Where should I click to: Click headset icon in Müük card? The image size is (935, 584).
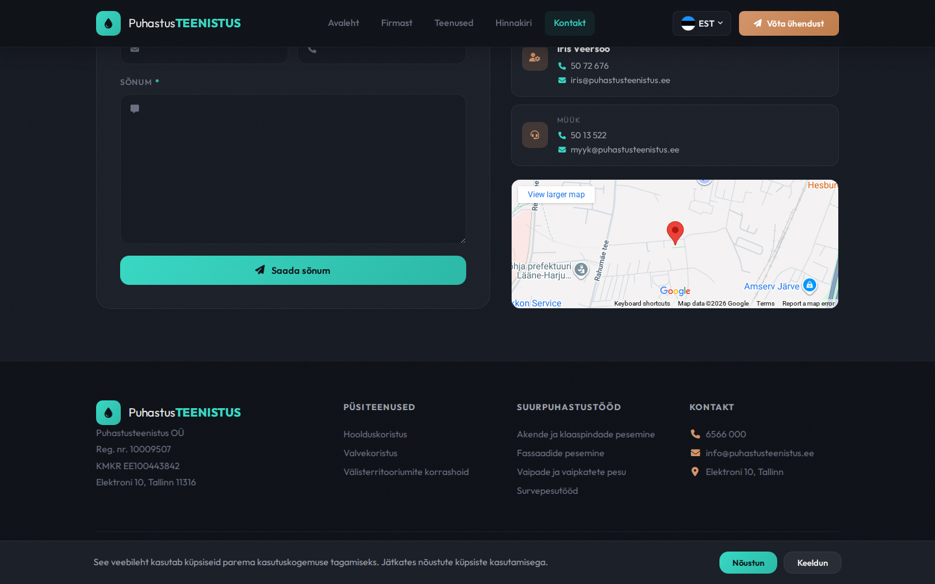[x=535, y=135]
